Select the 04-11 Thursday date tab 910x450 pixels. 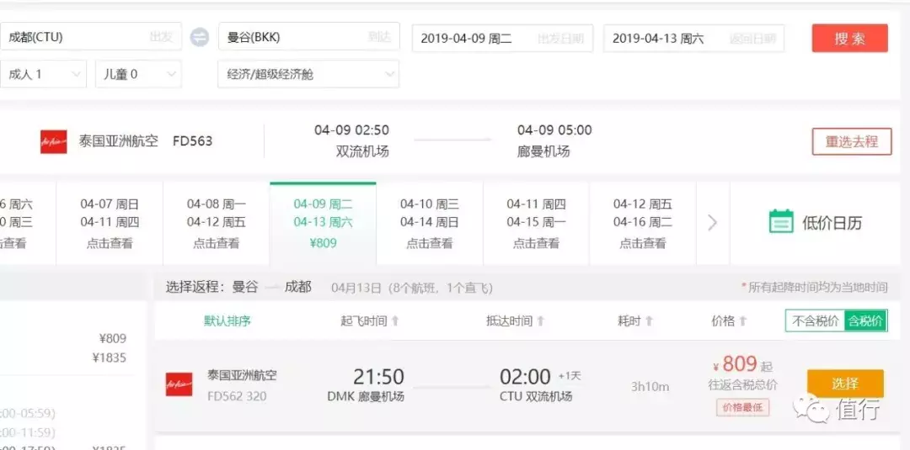point(536,223)
